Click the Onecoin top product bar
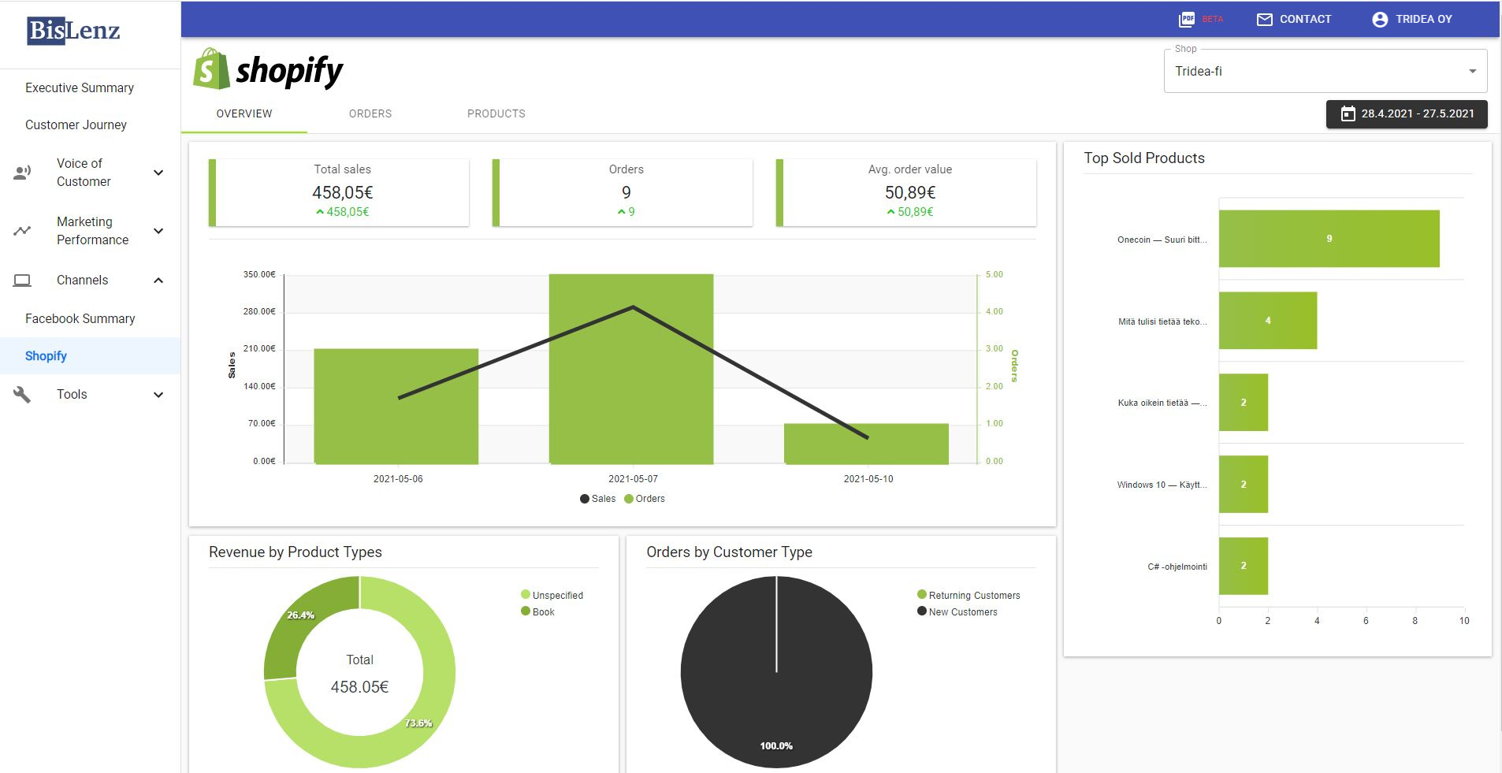The height and width of the screenshot is (773, 1502). [x=1329, y=239]
